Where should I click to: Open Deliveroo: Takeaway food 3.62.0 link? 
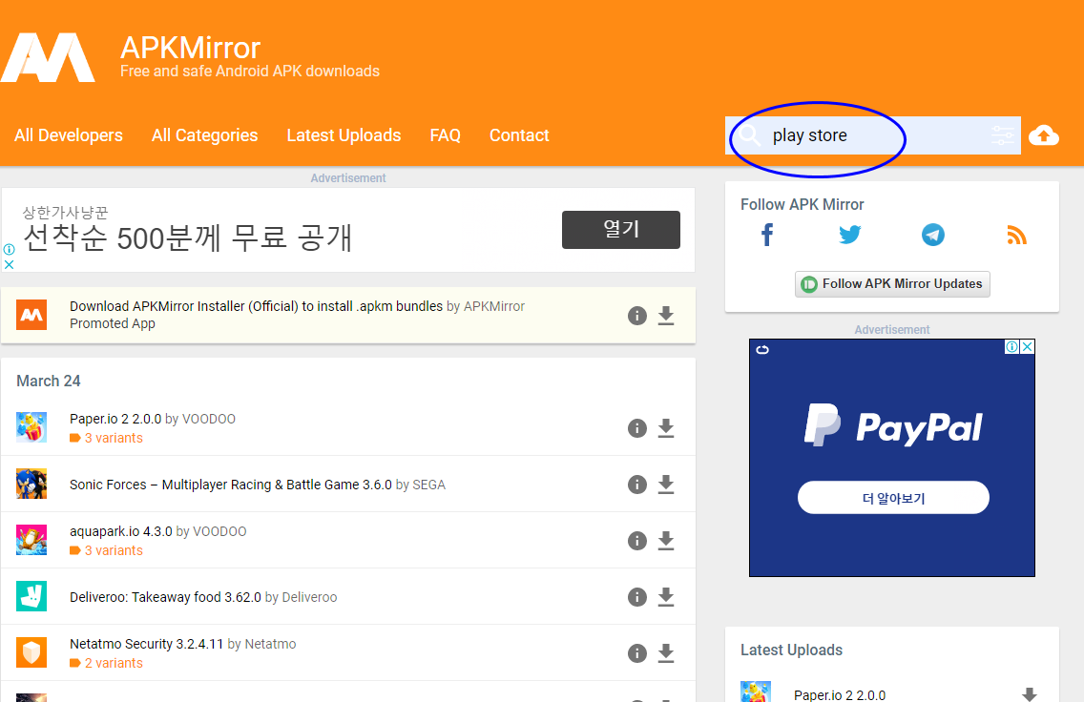(x=165, y=597)
